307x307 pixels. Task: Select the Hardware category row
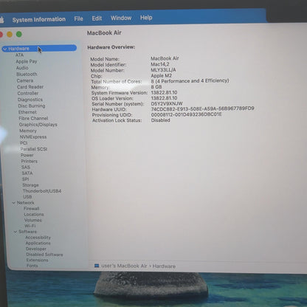pos(39,48)
